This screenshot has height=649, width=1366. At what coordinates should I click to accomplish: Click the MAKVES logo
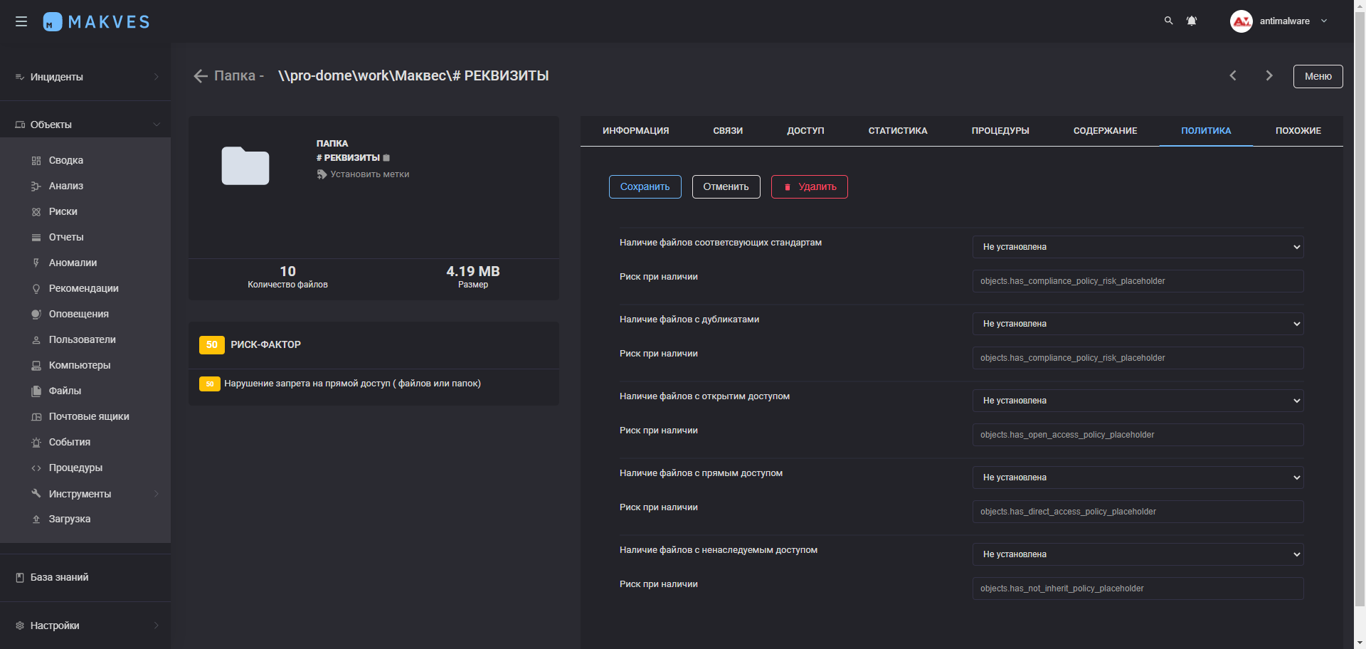pos(97,21)
